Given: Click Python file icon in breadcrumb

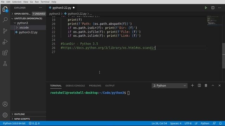Looking at the screenshot, I should (65, 14).
